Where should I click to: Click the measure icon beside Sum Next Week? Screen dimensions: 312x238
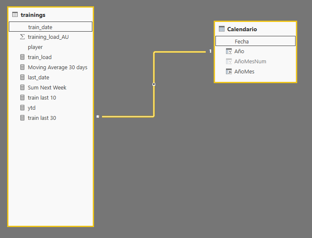pyautogui.click(x=22, y=87)
